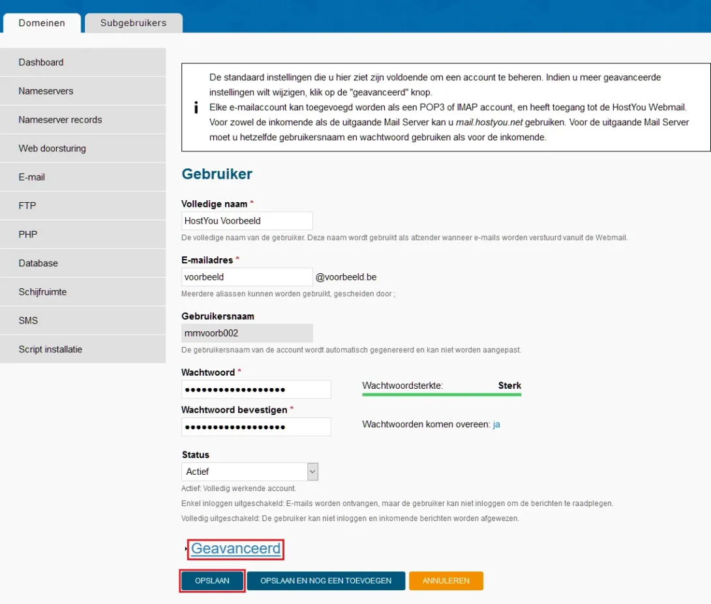The width and height of the screenshot is (711, 604).
Task: Select the Domeinen tab
Action: pyautogui.click(x=42, y=23)
